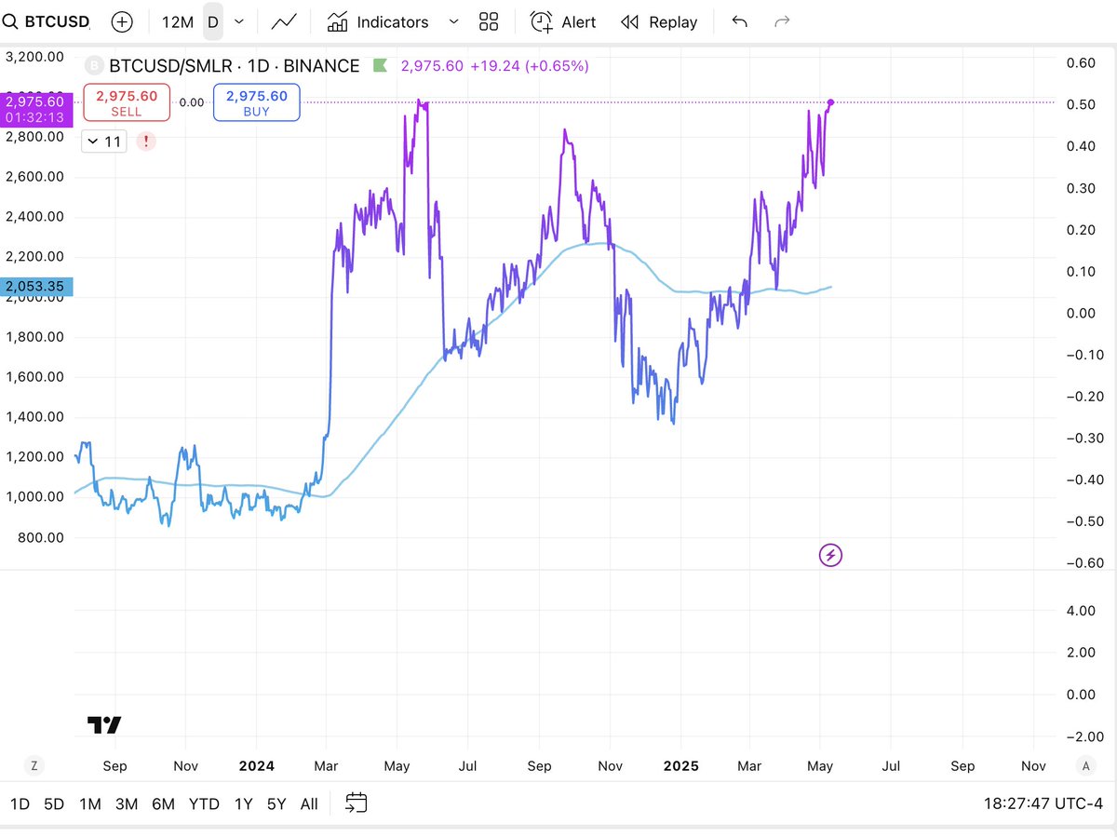Viewport: 1117px width, 837px height.
Task: Click the BTCUSD/SMLR symbol title
Action: 235,66
